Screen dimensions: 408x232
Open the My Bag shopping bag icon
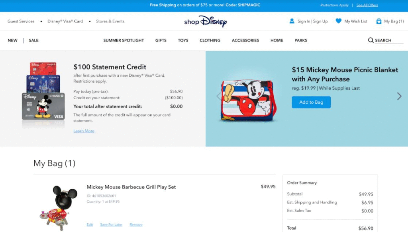pos(379,21)
